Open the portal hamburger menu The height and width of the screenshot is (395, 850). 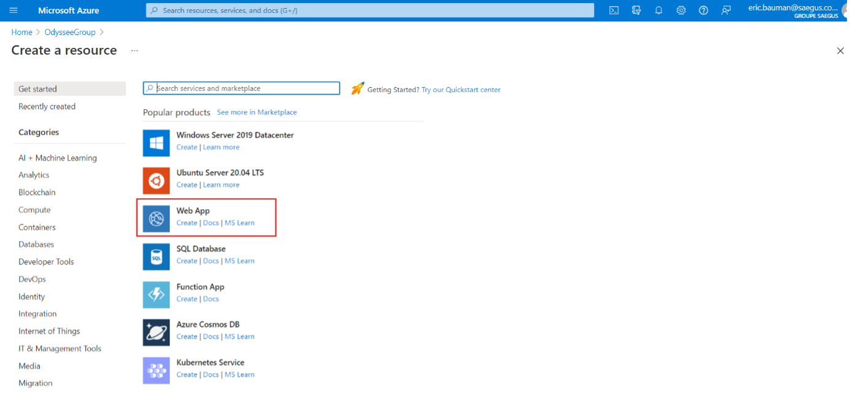tap(14, 10)
